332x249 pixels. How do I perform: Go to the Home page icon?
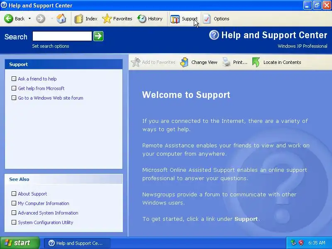61,19
